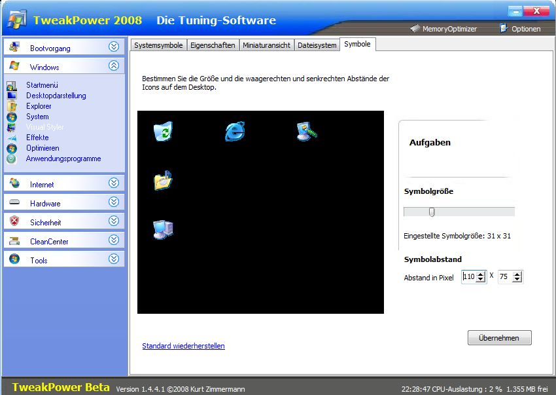Expand the Internet section chevron

114,183
